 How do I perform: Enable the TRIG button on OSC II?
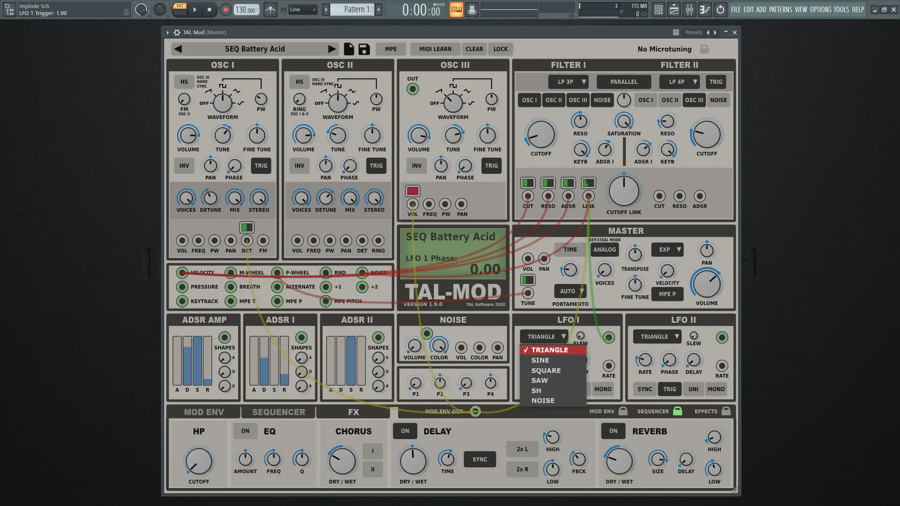click(376, 166)
